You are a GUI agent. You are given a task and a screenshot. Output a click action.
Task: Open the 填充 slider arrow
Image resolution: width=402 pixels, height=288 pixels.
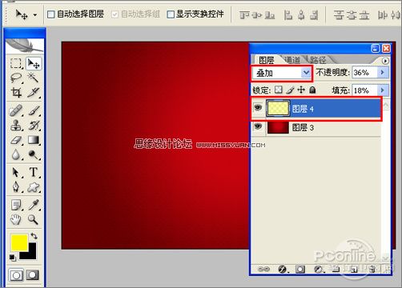coord(383,90)
